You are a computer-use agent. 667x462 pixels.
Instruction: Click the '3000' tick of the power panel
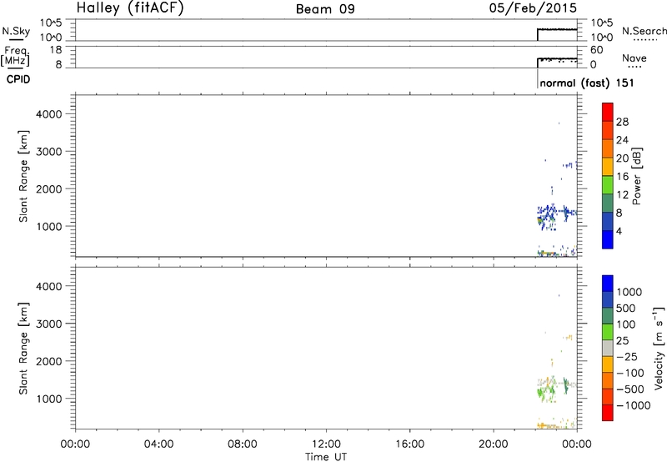click(49, 152)
